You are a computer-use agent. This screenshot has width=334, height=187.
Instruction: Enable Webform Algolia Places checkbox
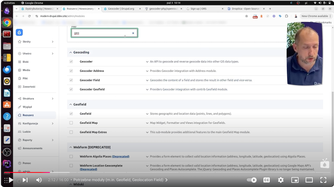(x=71, y=157)
